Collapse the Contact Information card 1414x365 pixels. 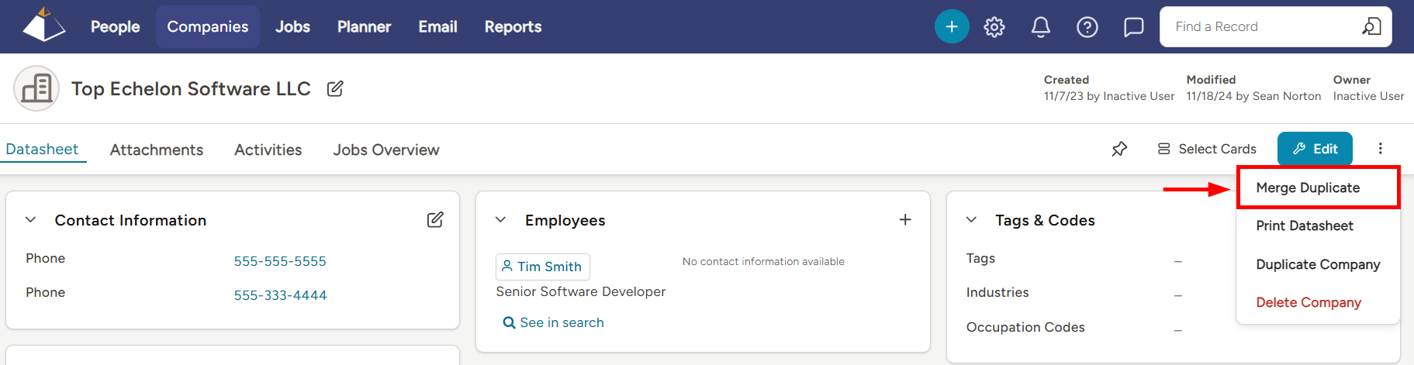31,220
